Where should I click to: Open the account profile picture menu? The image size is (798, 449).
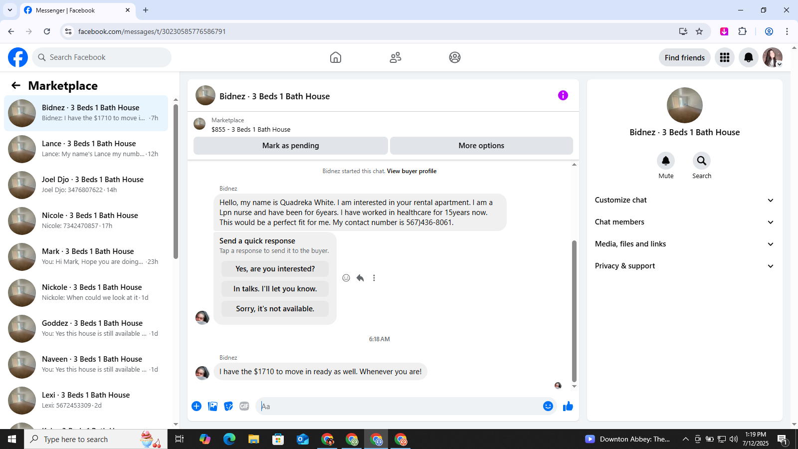click(773, 57)
